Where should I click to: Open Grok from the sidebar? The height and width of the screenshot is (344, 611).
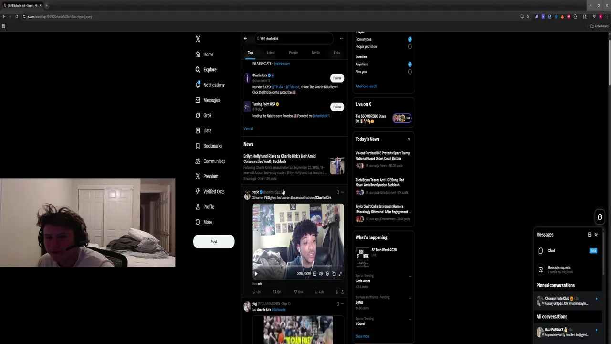(203, 115)
